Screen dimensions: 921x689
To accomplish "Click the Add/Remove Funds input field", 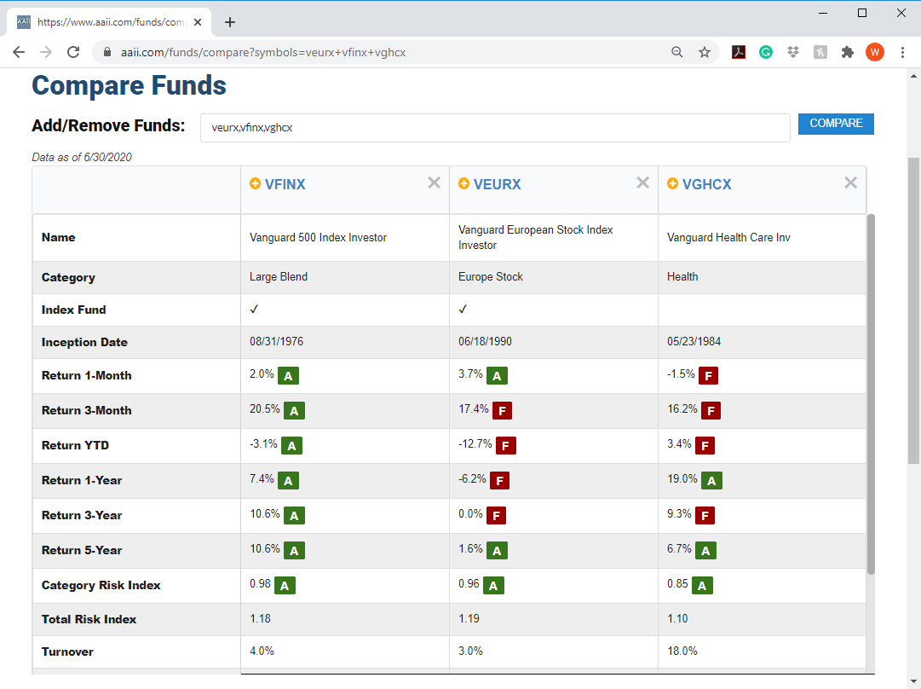I will click(495, 128).
